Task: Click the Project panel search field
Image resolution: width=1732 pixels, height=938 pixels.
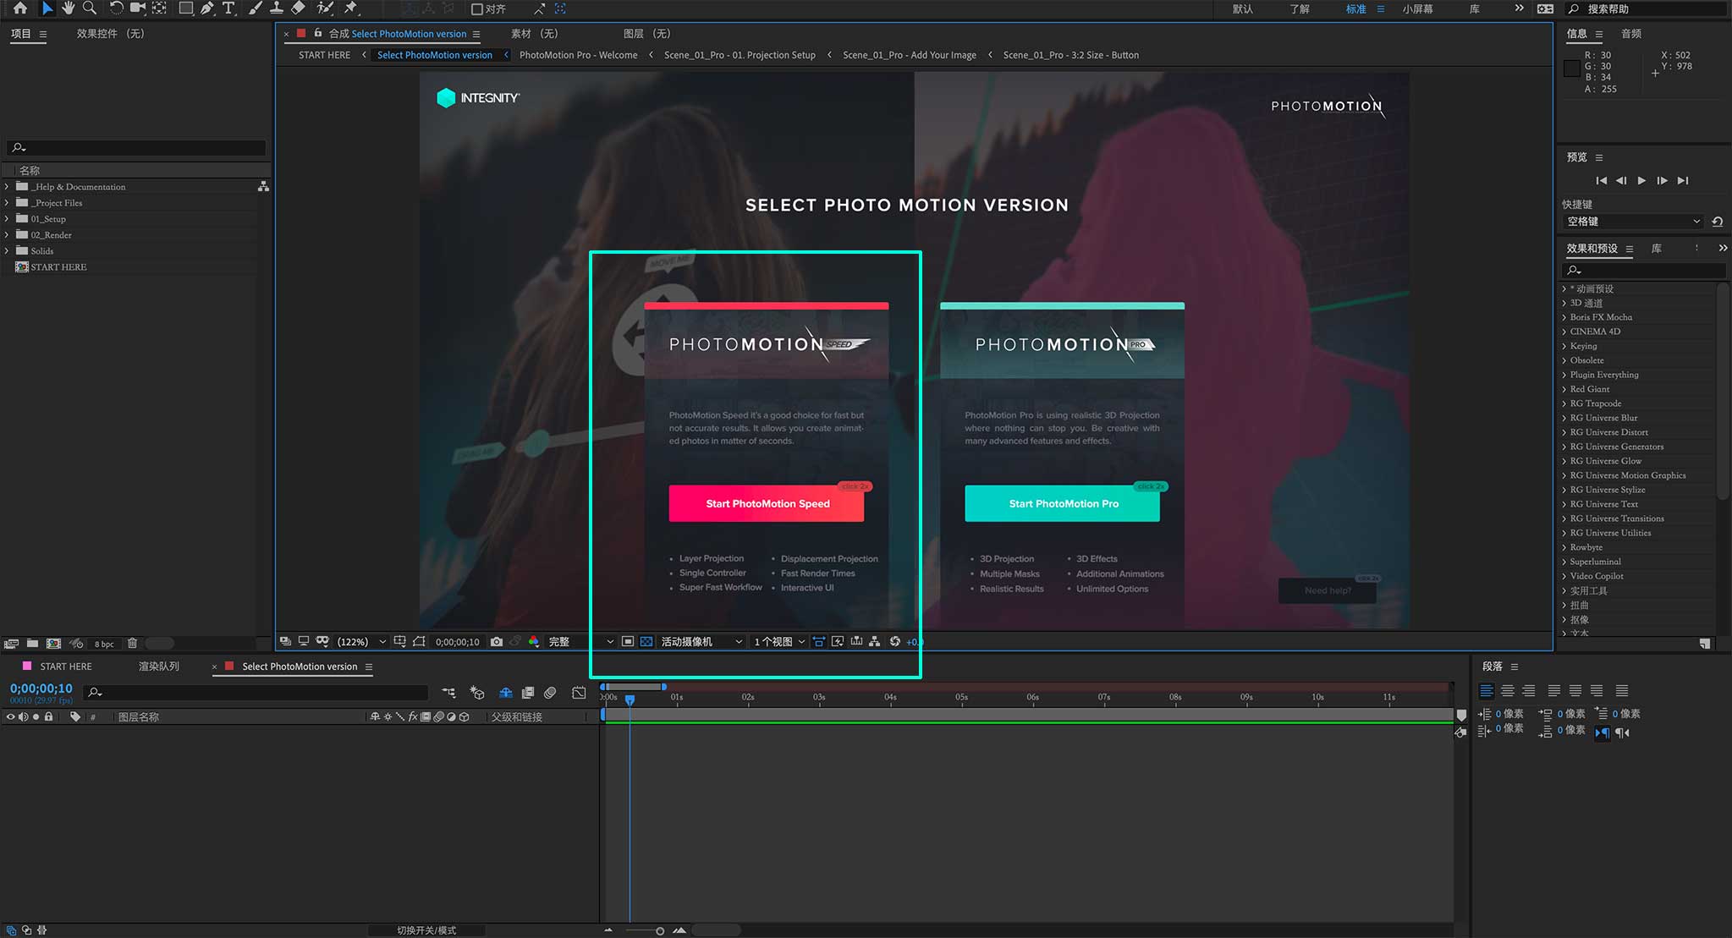Action: tap(136, 148)
